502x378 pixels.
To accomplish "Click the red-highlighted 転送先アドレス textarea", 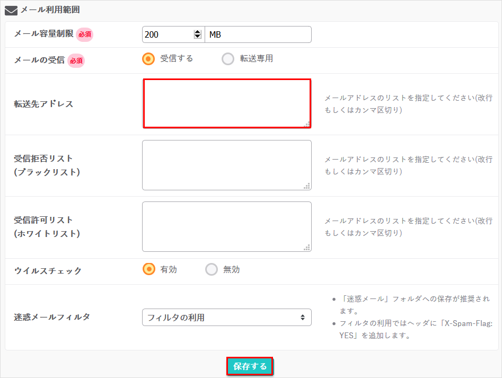I will pyautogui.click(x=227, y=103).
